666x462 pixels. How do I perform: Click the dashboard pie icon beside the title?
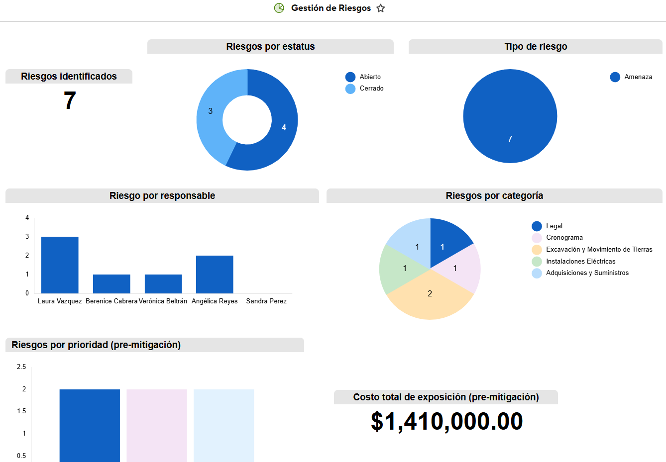(x=279, y=8)
